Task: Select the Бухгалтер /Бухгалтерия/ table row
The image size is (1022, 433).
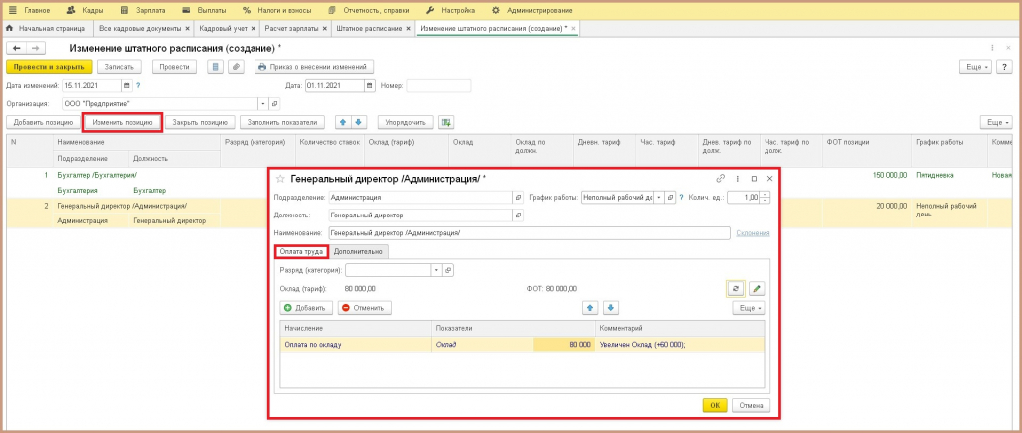Action: [x=508, y=183]
